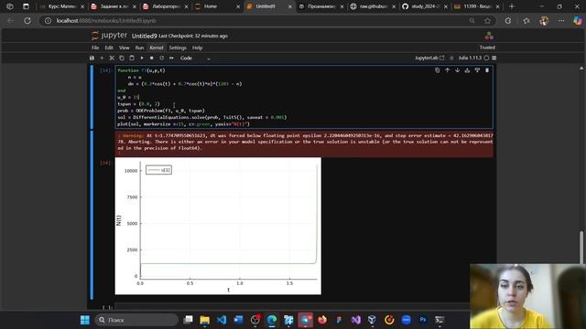Image resolution: width=586 pixels, height=329 pixels.
Task: Open the Run menu
Action: coord(139,48)
